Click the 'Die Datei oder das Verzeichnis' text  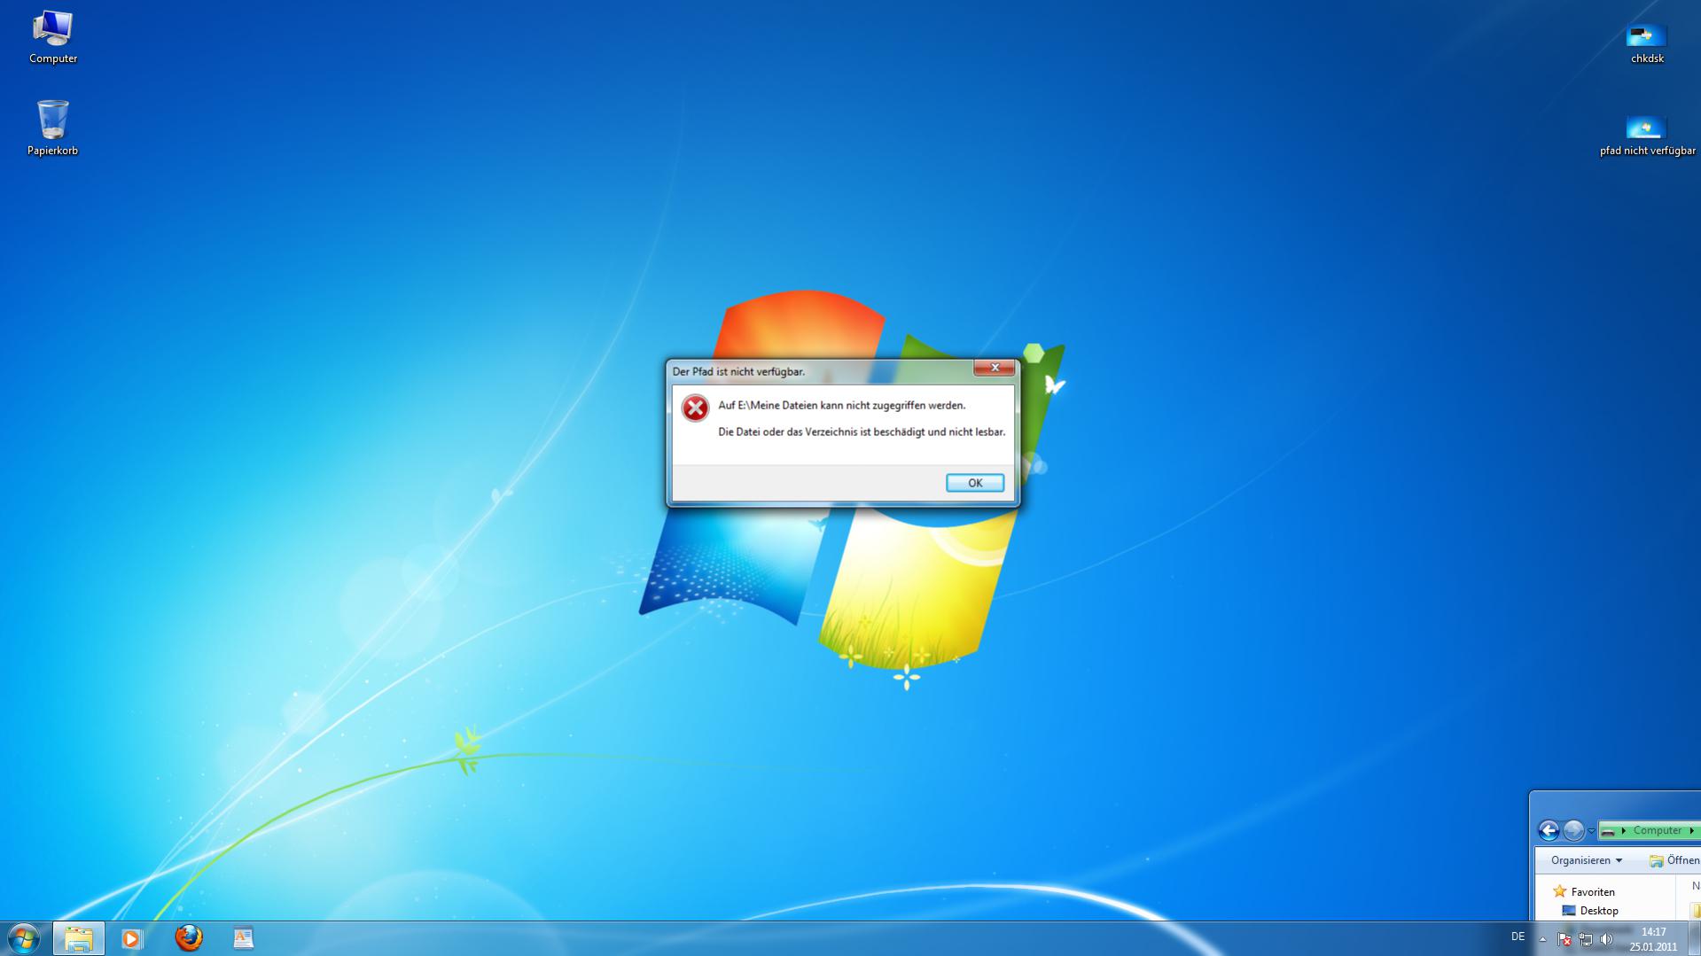(862, 432)
